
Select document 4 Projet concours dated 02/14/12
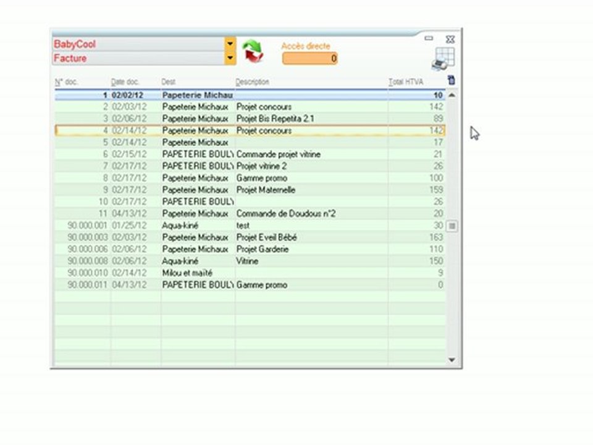click(250, 130)
